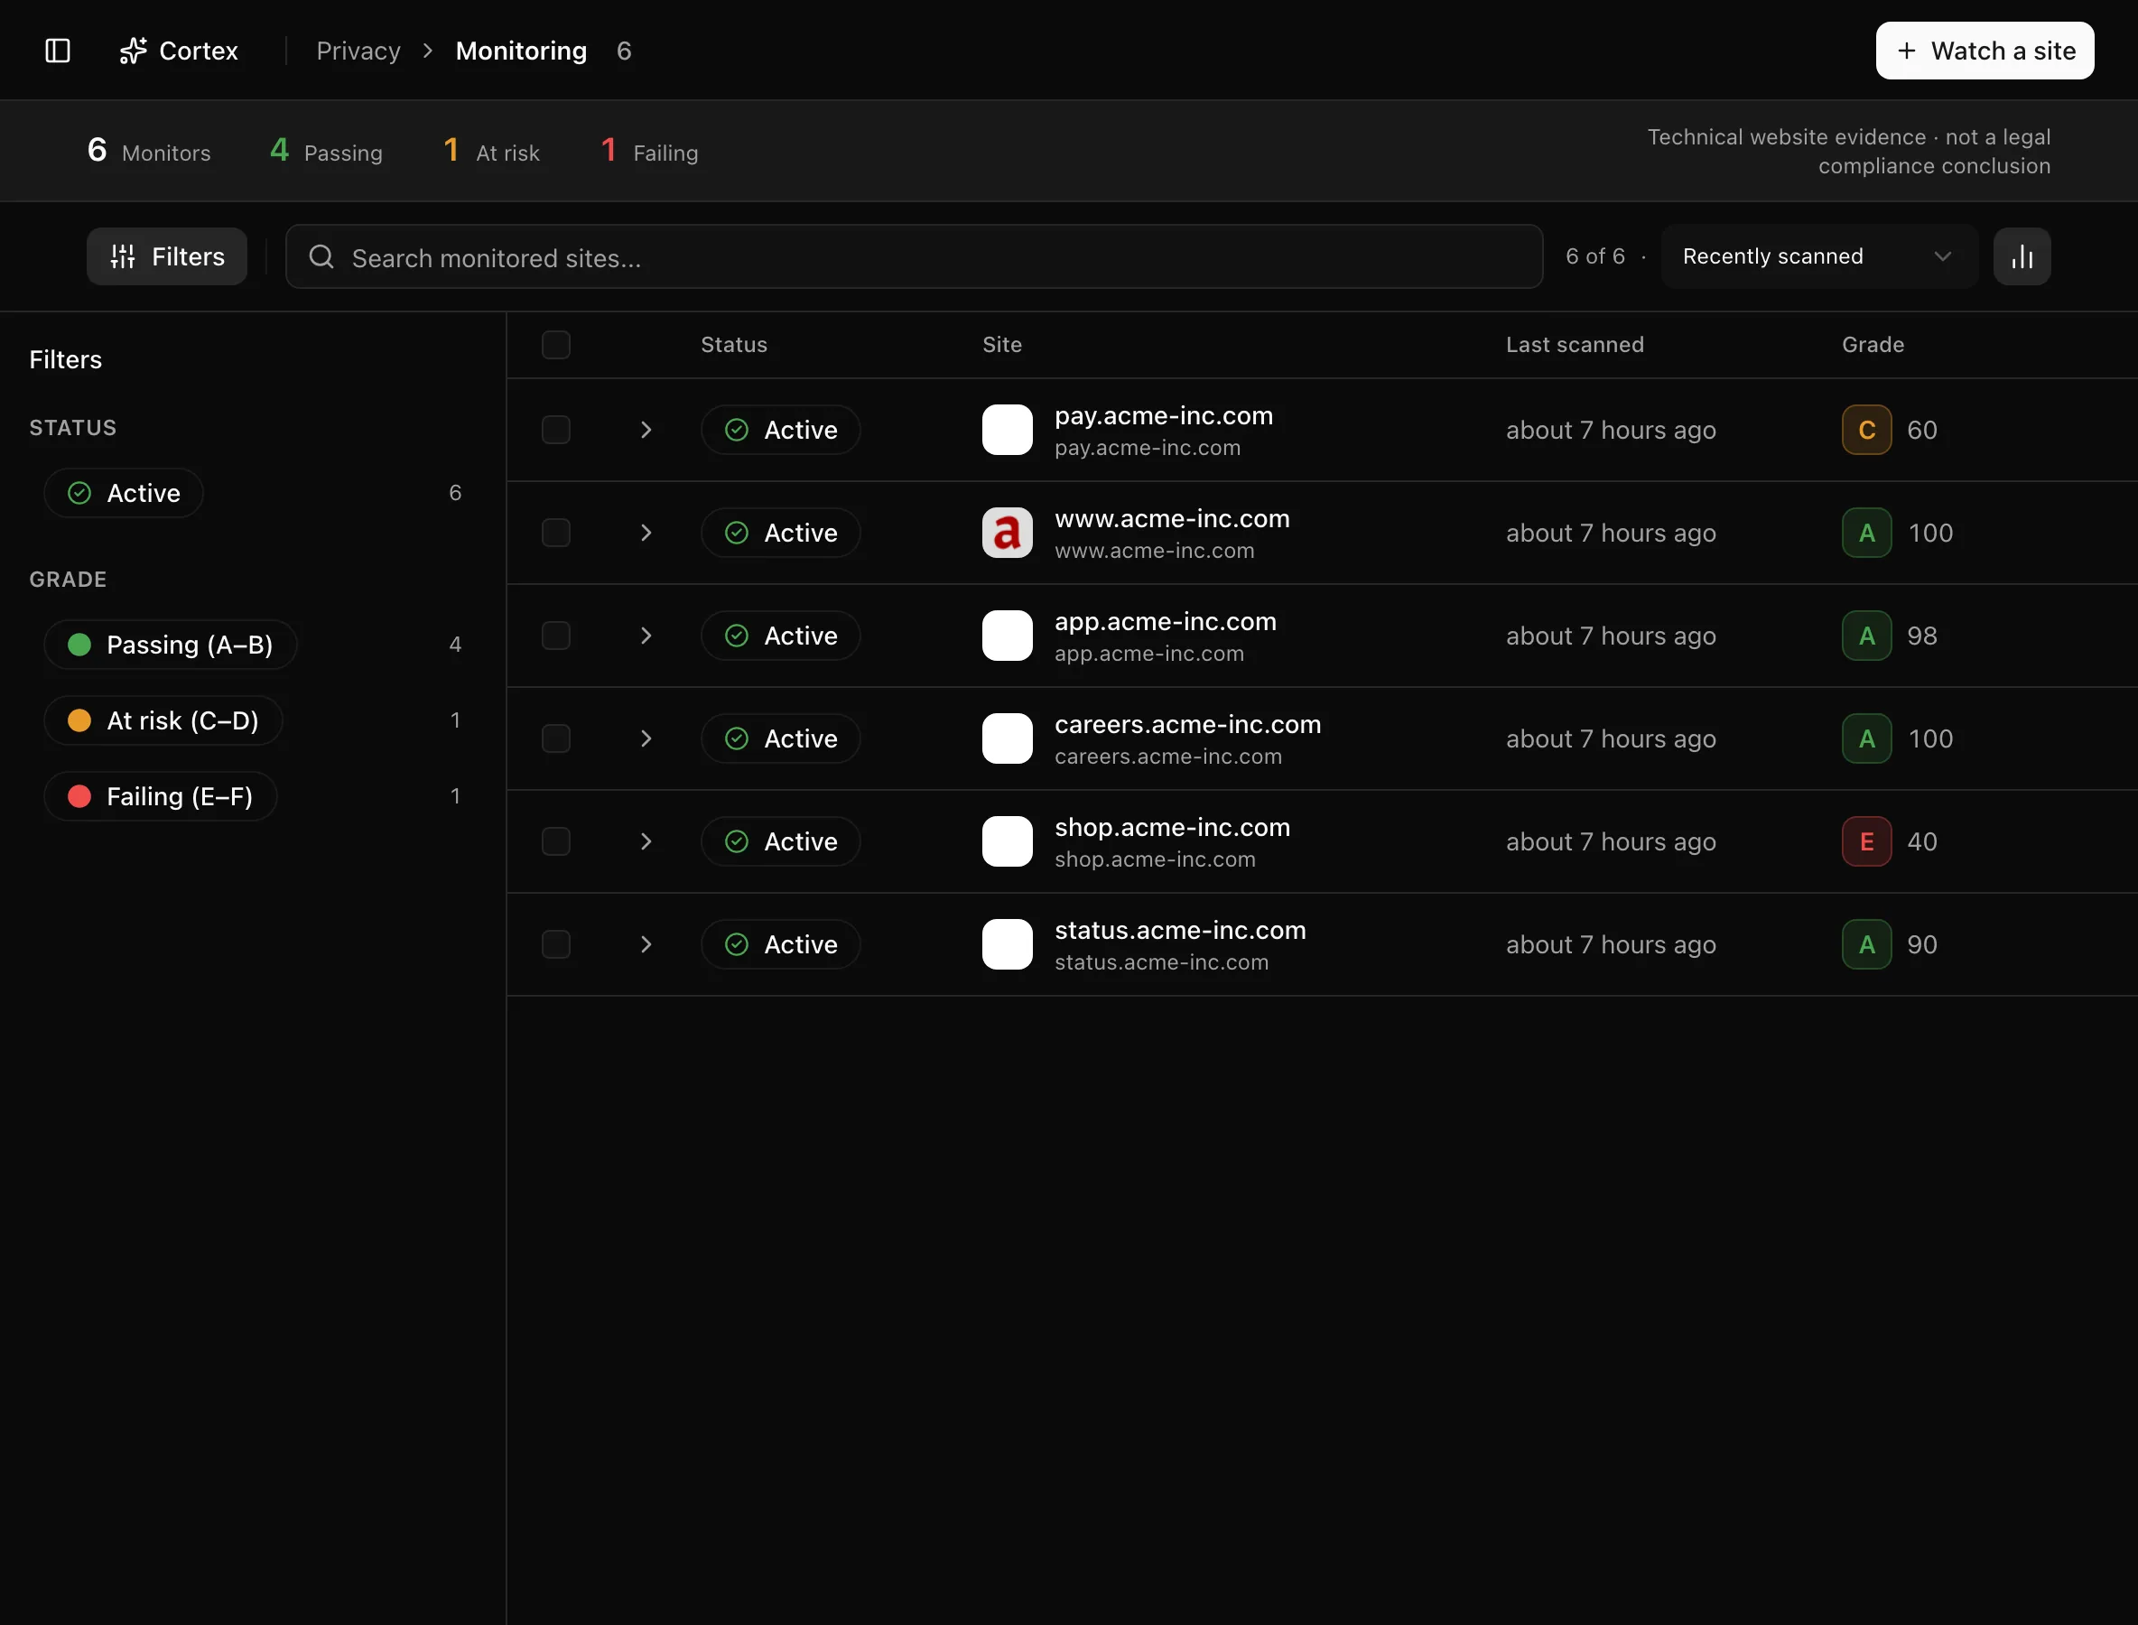Click the 1 Failing summary stat
Viewport: 2138px width, 1625px height.
pyautogui.click(x=649, y=151)
